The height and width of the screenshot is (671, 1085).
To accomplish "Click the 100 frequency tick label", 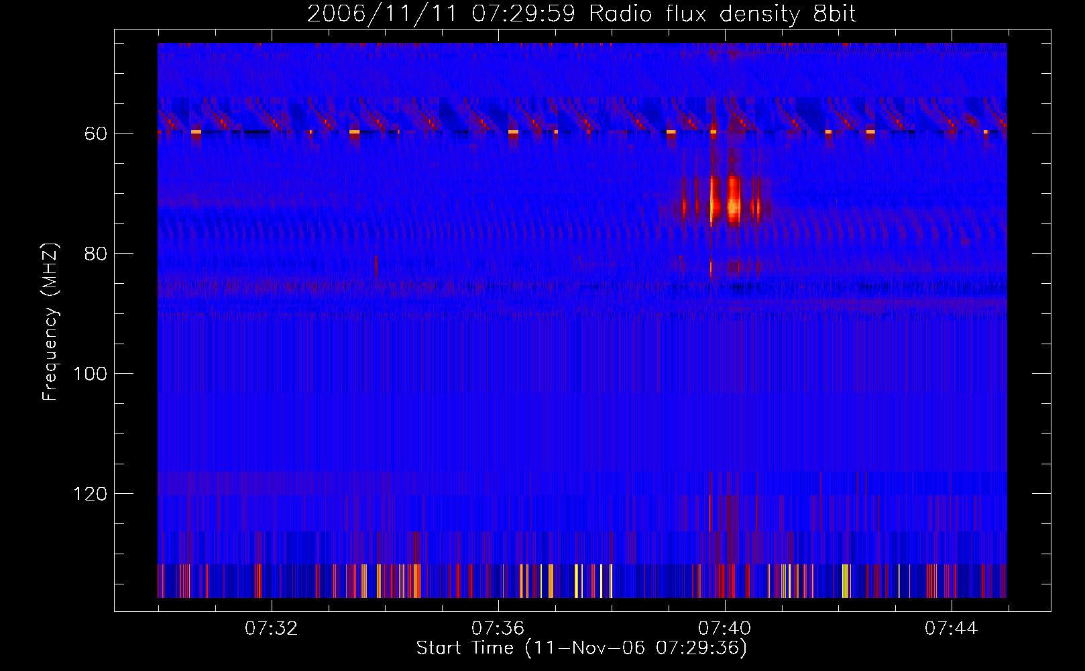I will coord(90,374).
